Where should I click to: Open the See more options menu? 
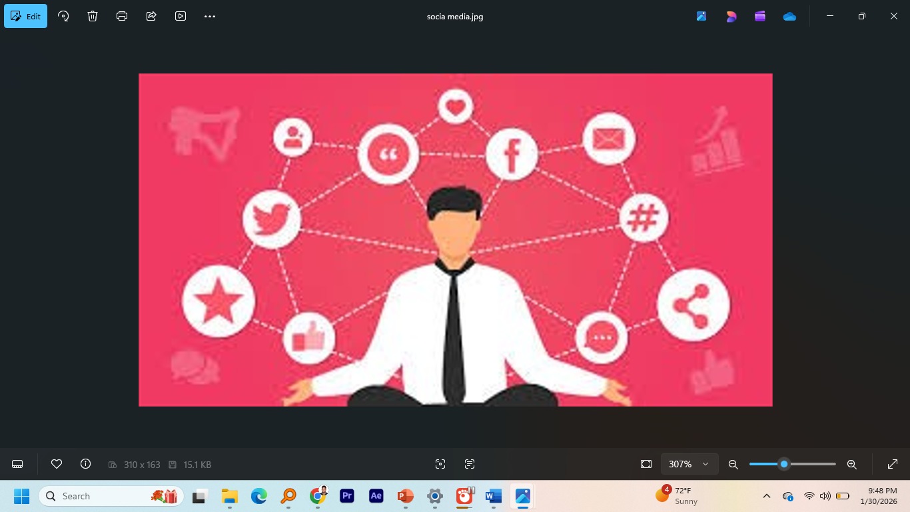tap(210, 16)
